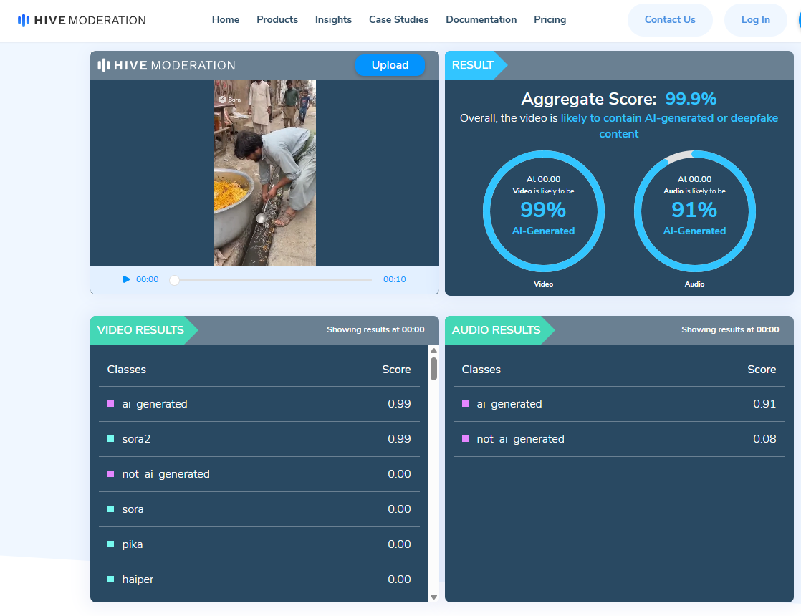Click the Contact Us button
The image size is (801, 616).
(670, 20)
